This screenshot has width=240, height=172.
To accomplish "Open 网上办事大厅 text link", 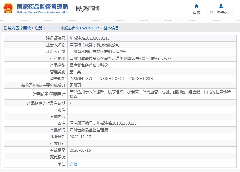I will click(x=221, y=12).
